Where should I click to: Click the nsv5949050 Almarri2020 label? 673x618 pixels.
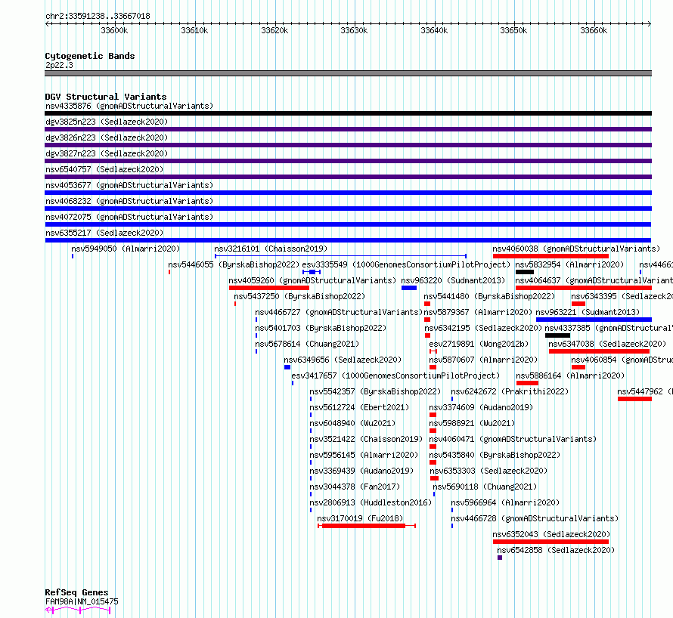point(126,249)
